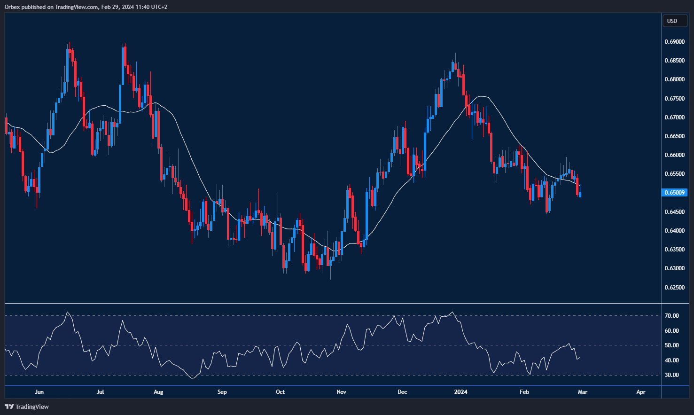
Task: Click the RSI 70.00 overbought level label
Action: click(x=671, y=316)
